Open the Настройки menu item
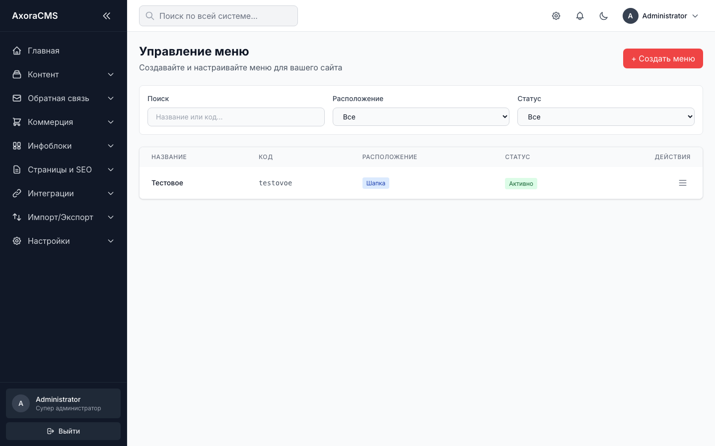Screen dimensions: 715x446 pos(64,241)
